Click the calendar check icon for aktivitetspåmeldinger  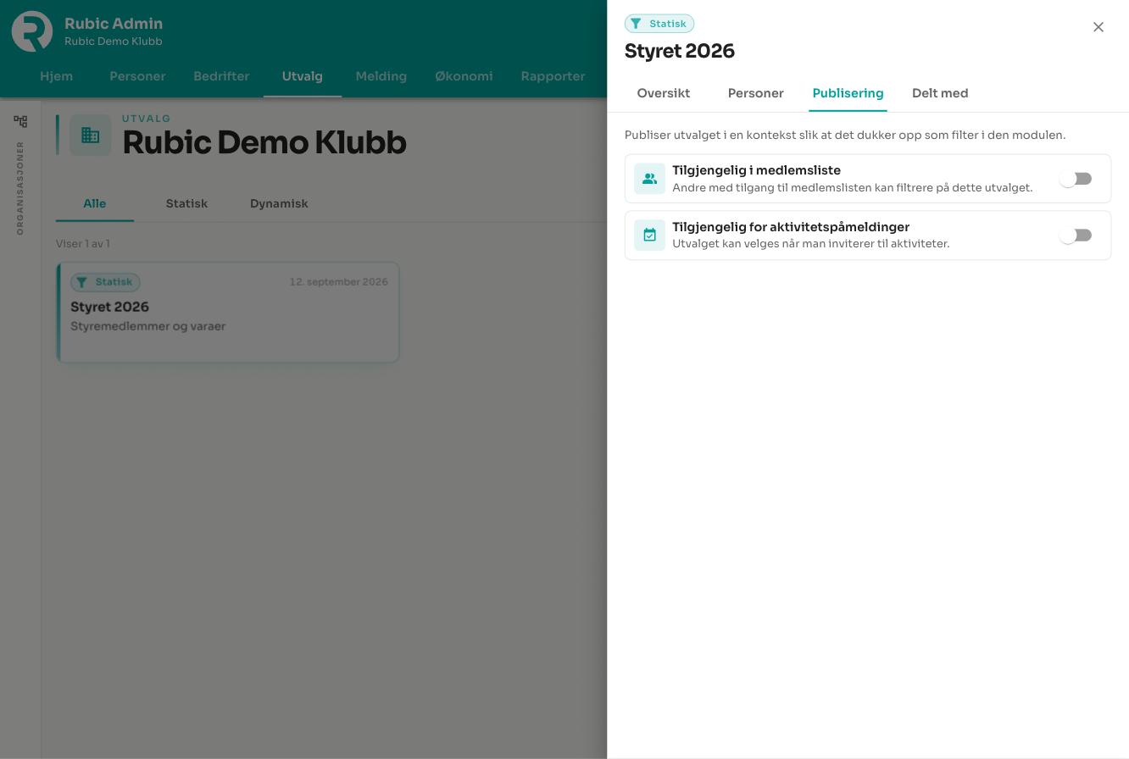pos(649,235)
